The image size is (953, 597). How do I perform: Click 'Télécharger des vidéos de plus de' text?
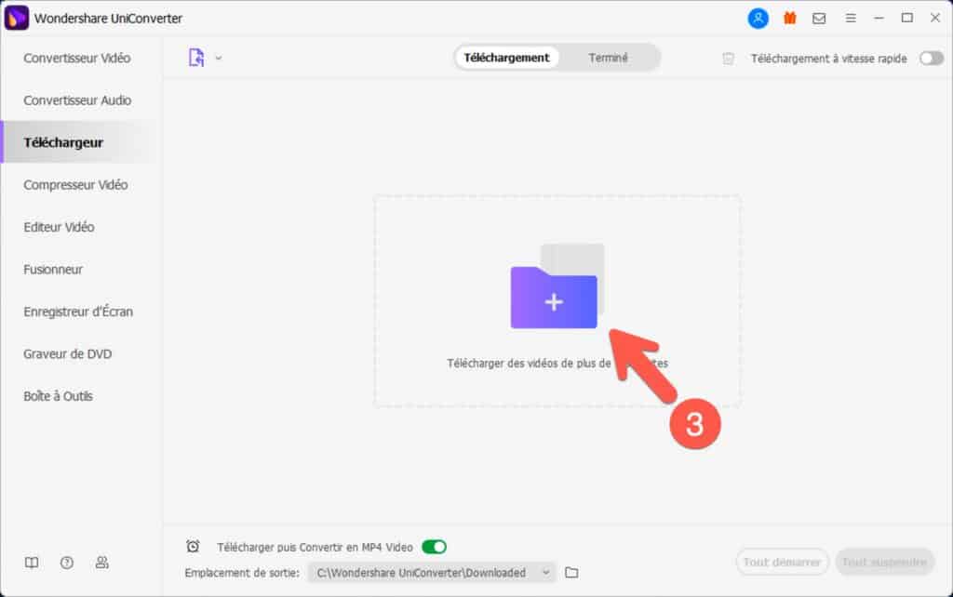(x=529, y=364)
